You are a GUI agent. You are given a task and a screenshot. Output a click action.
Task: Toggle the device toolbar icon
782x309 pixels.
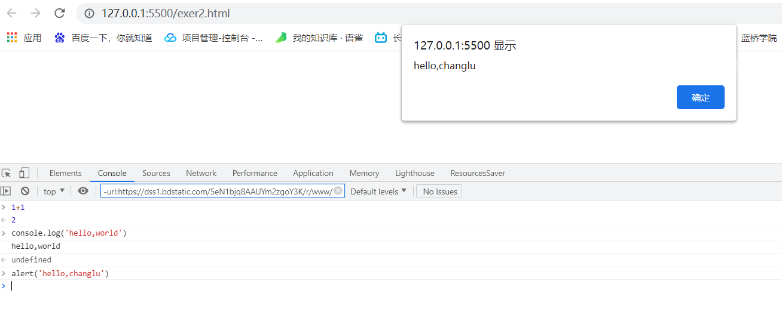(x=24, y=173)
